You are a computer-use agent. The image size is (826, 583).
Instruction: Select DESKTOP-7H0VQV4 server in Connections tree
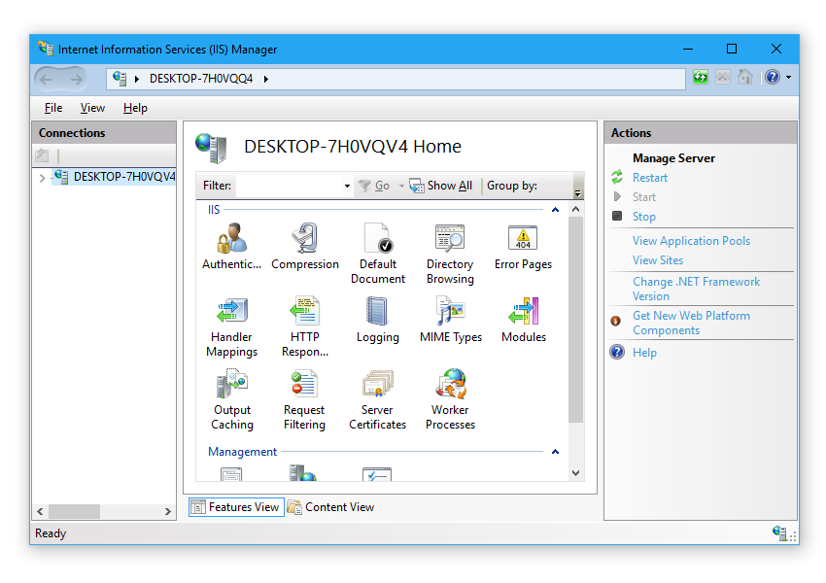tap(124, 177)
